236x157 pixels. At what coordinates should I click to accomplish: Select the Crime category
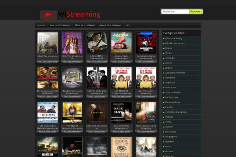coord(168,122)
